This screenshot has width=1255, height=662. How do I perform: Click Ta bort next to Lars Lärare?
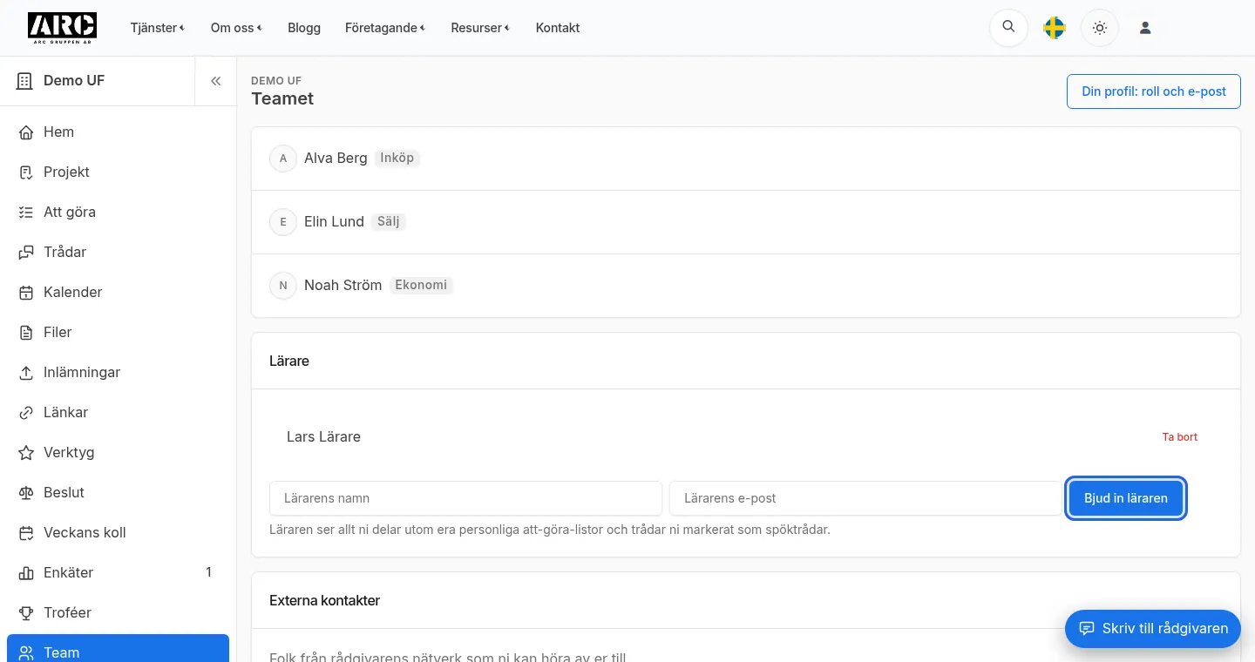click(x=1180, y=437)
